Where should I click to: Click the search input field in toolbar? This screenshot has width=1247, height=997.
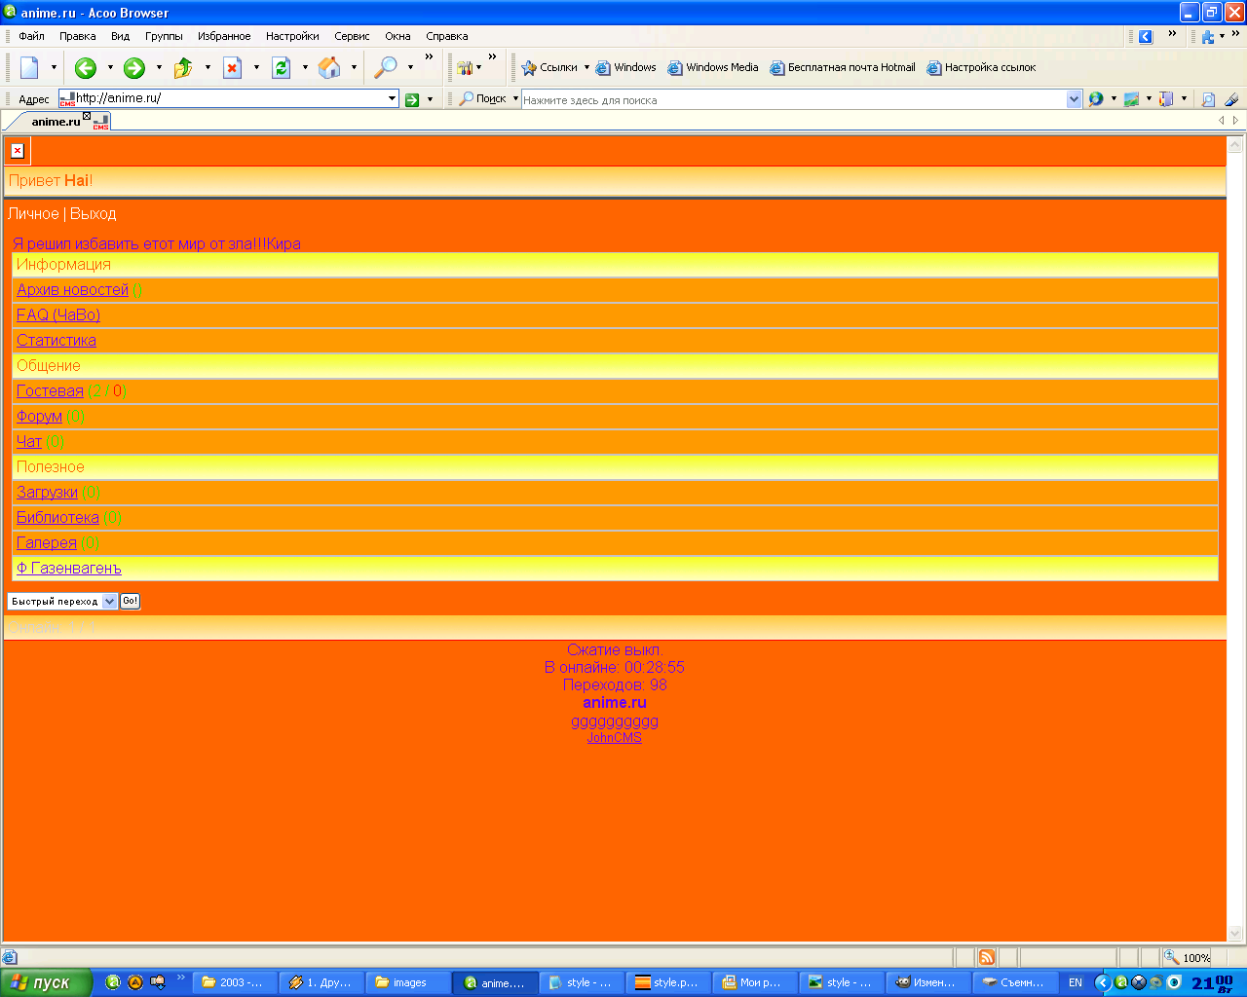point(793,99)
